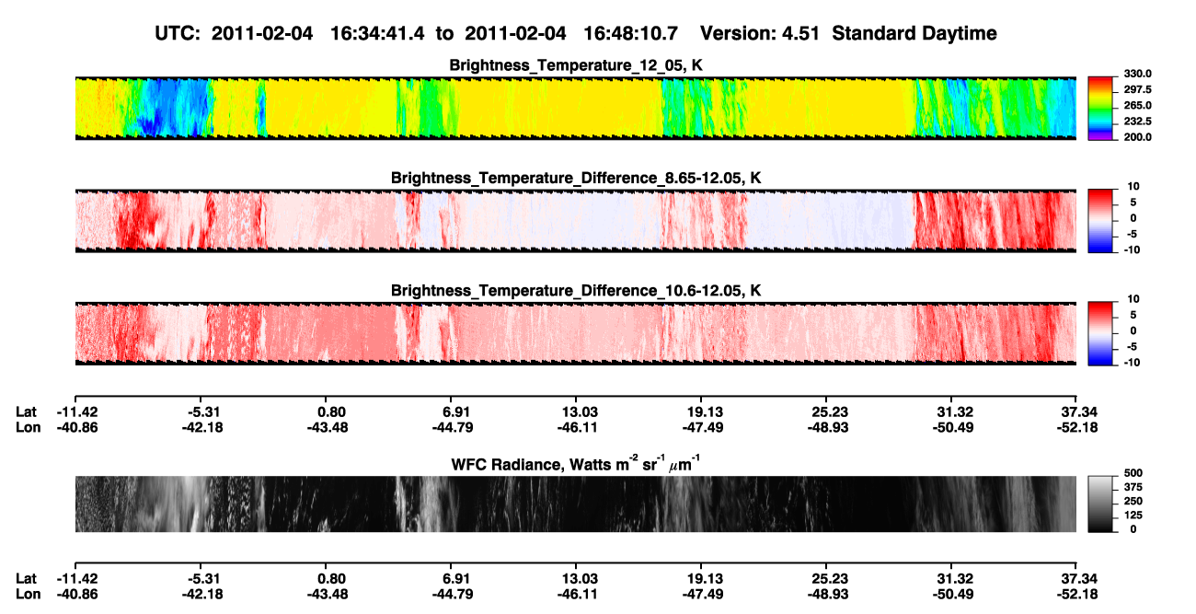Click longitude -46.11 below the WFC panel
The height and width of the screenshot is (614, 1196).
(579, 594)
